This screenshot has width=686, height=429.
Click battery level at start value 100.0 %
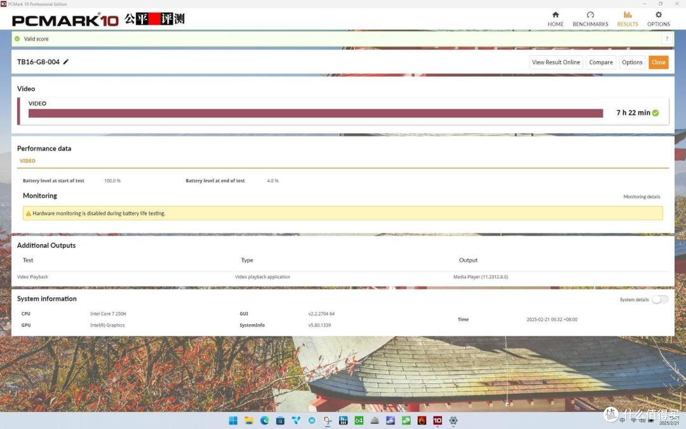pos(112,180)
